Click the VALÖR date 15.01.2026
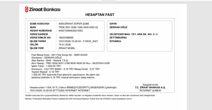 tap(65, 45)
